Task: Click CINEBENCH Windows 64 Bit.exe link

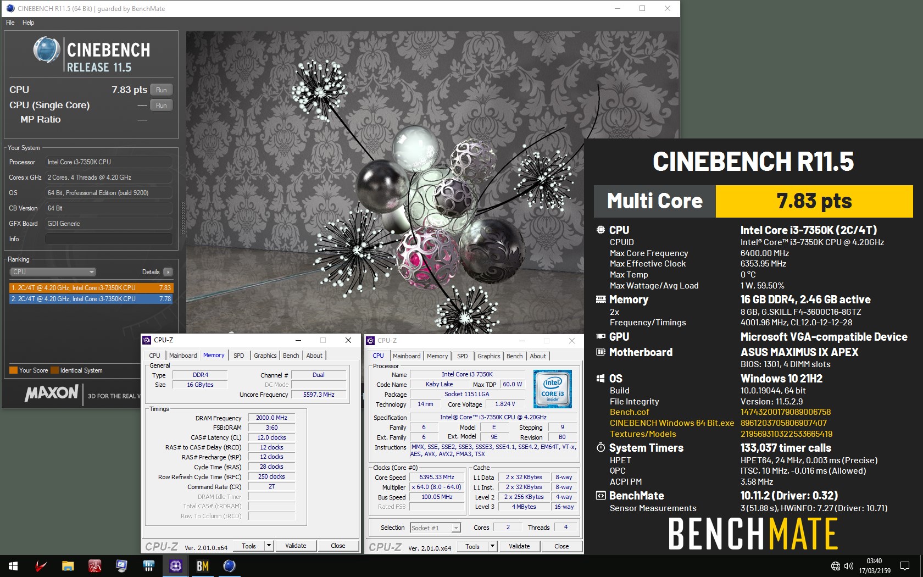Action: click(672, 423)
